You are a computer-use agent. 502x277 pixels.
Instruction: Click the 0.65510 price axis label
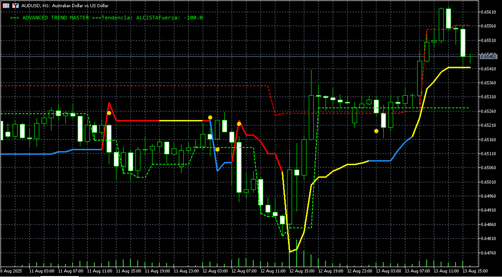[488, 40]
